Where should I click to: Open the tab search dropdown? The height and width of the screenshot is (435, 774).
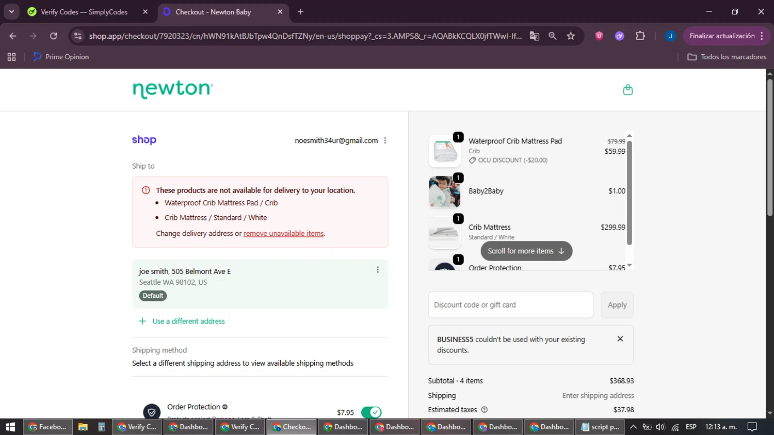[x=11, y=12]
